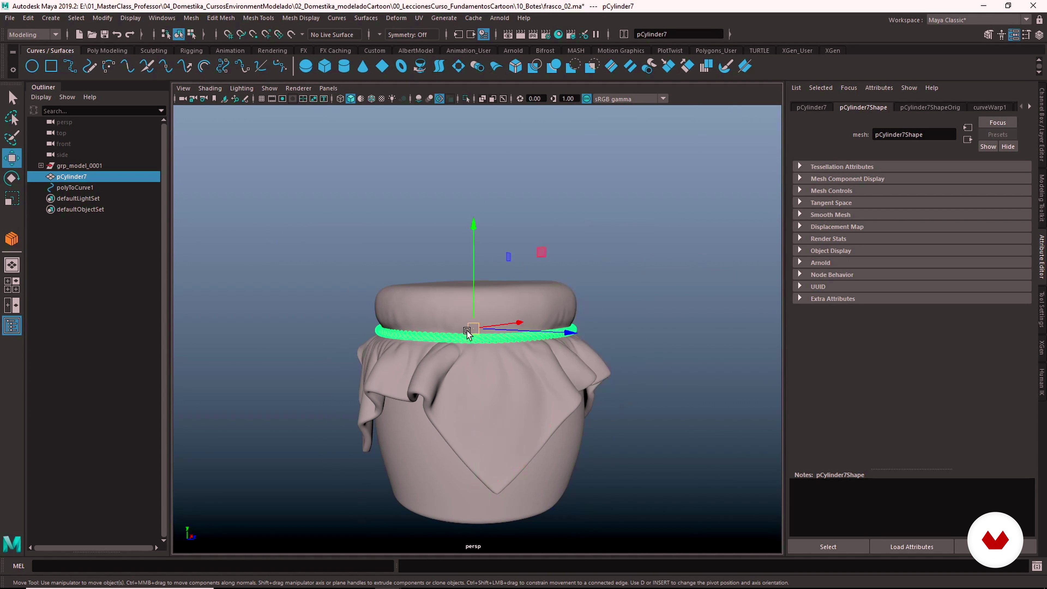
Task: Open the Symmetry Off dropdown
Action: 412,35
